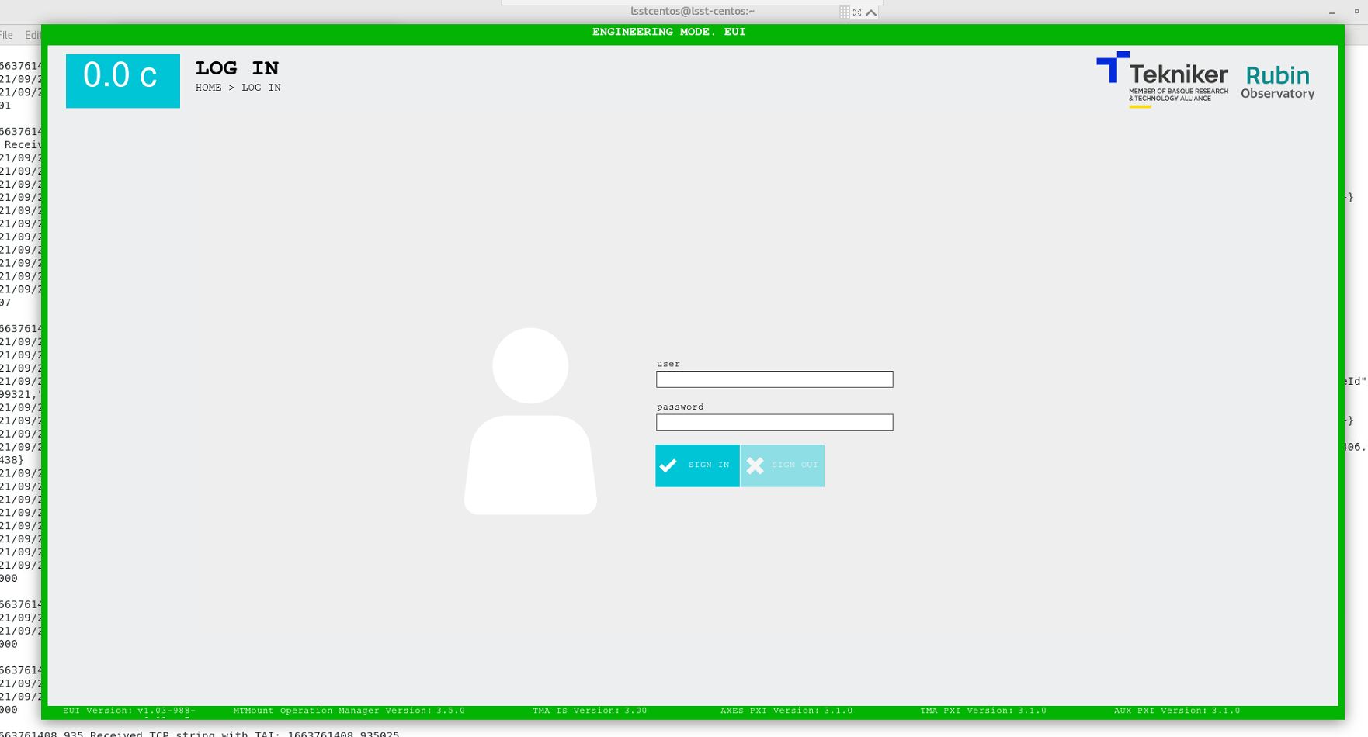Click the fullscreen arrows icon at top
The width and height of the screenshot is (1368, 737).
click(857, 12)
